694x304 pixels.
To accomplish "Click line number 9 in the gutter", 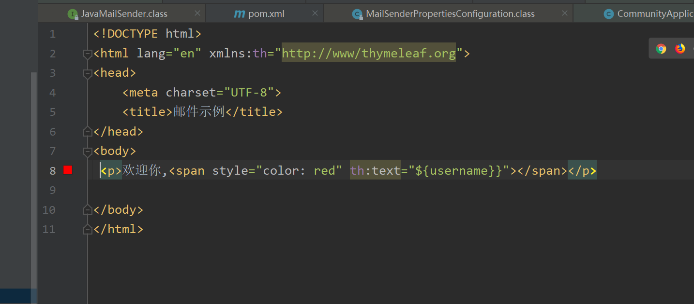I will (x=52, y=190).
